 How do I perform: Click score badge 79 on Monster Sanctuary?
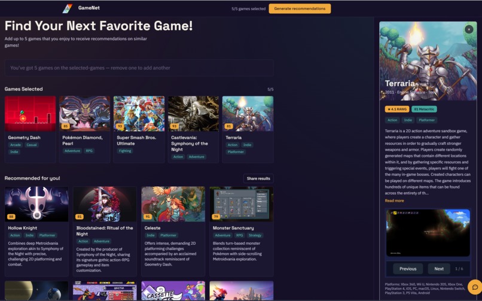coord(216,217)
